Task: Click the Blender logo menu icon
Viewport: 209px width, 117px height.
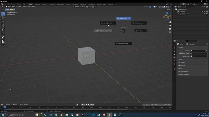Action: (2, 4)
